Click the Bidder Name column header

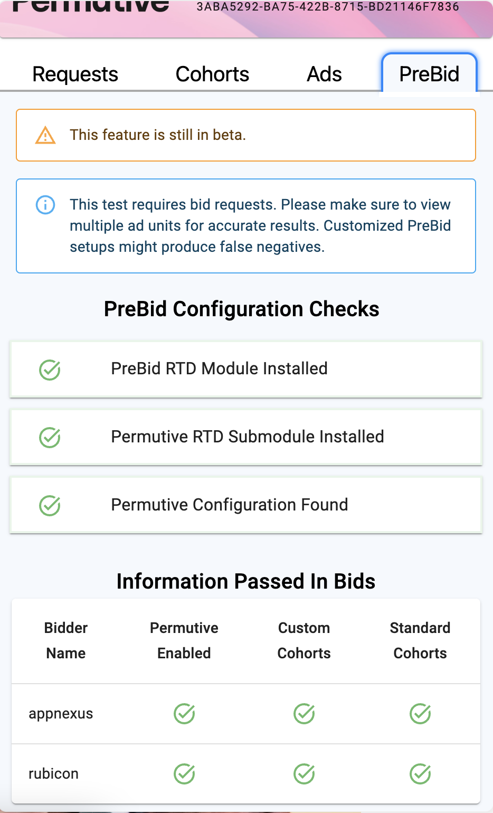(66, 640)
